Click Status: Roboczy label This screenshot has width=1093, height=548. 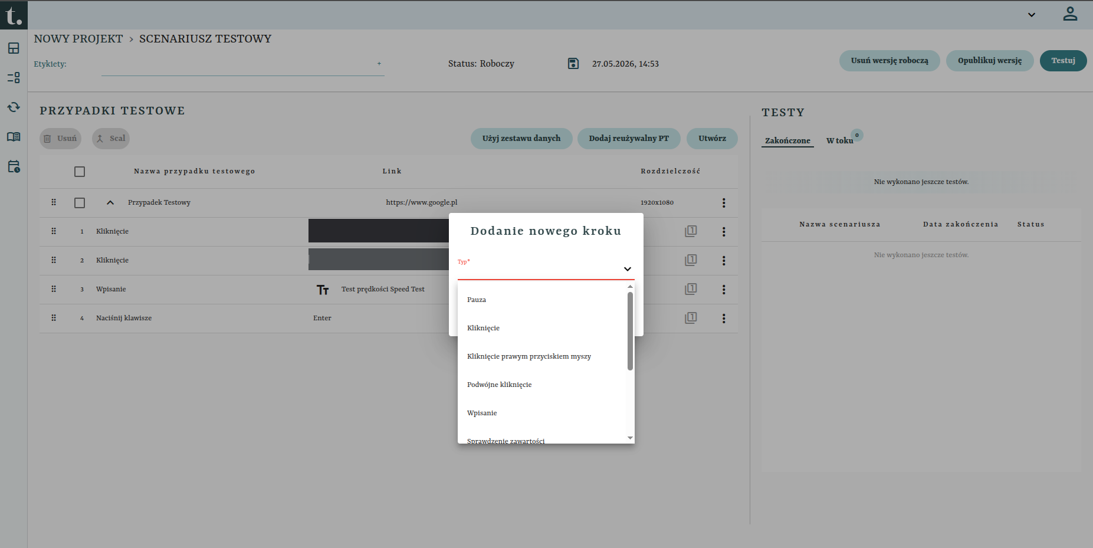click(x=481, y=64)
